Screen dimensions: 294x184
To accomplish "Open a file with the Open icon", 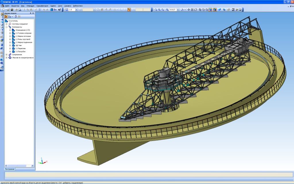I will 9,9.
